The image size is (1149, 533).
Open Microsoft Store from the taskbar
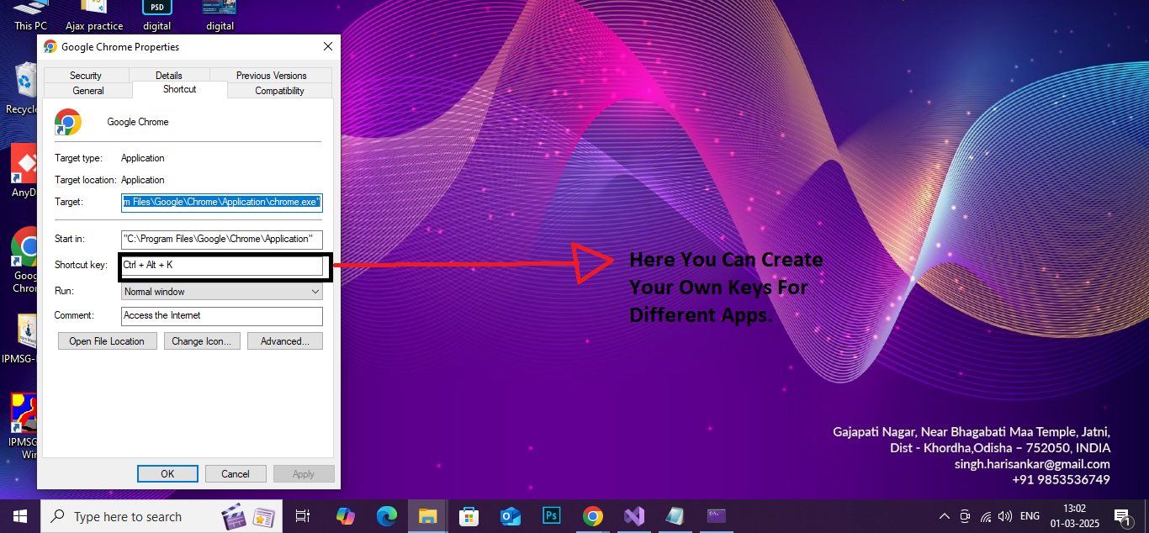(x=469, y=515)
